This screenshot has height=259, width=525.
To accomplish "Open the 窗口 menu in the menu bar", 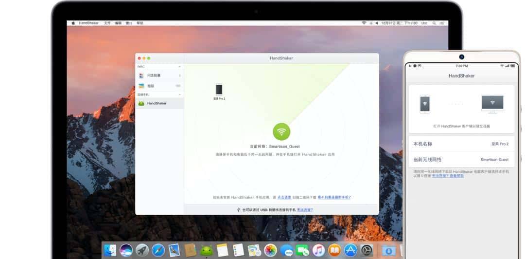I will click(129, 23).
